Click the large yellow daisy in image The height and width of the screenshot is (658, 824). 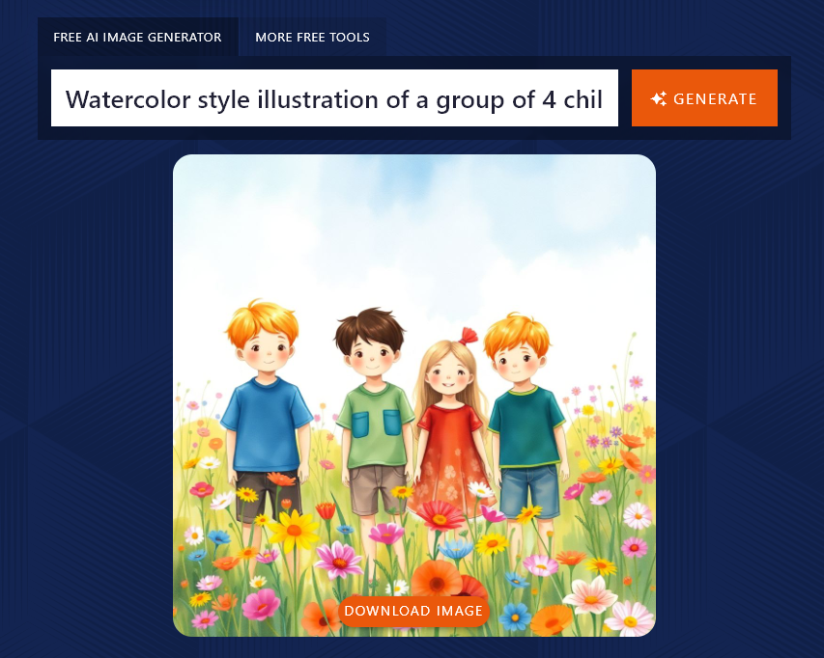click(292, 530)
